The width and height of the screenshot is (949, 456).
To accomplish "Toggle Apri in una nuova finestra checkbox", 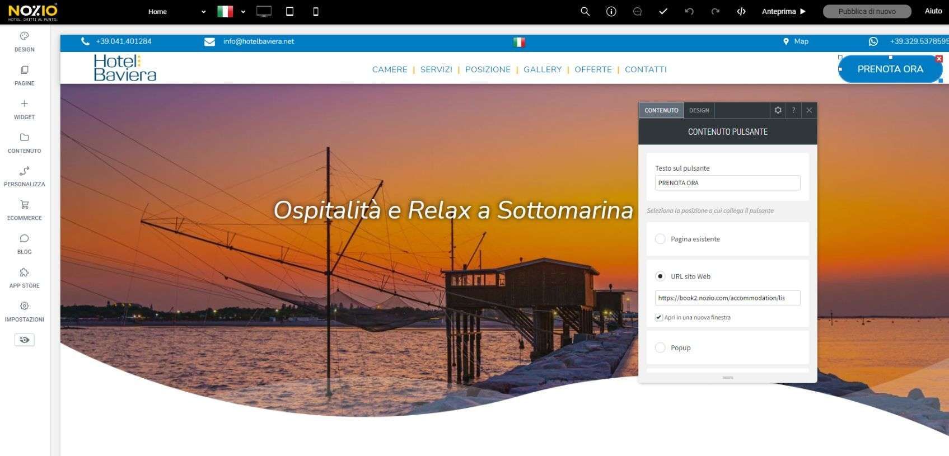I will tap(659, 317).
